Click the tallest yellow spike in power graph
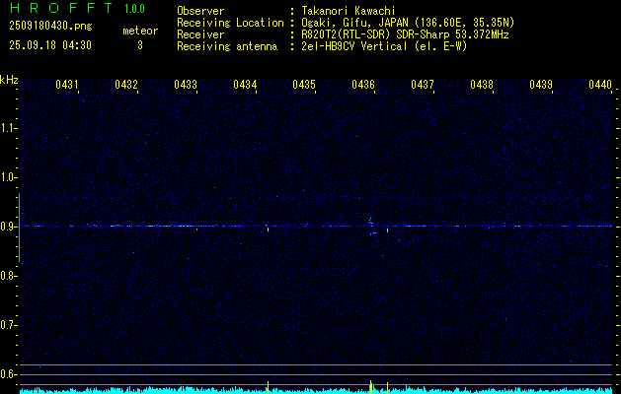The width and height of the screenshot is (621, 394). (x=370, y=384)
